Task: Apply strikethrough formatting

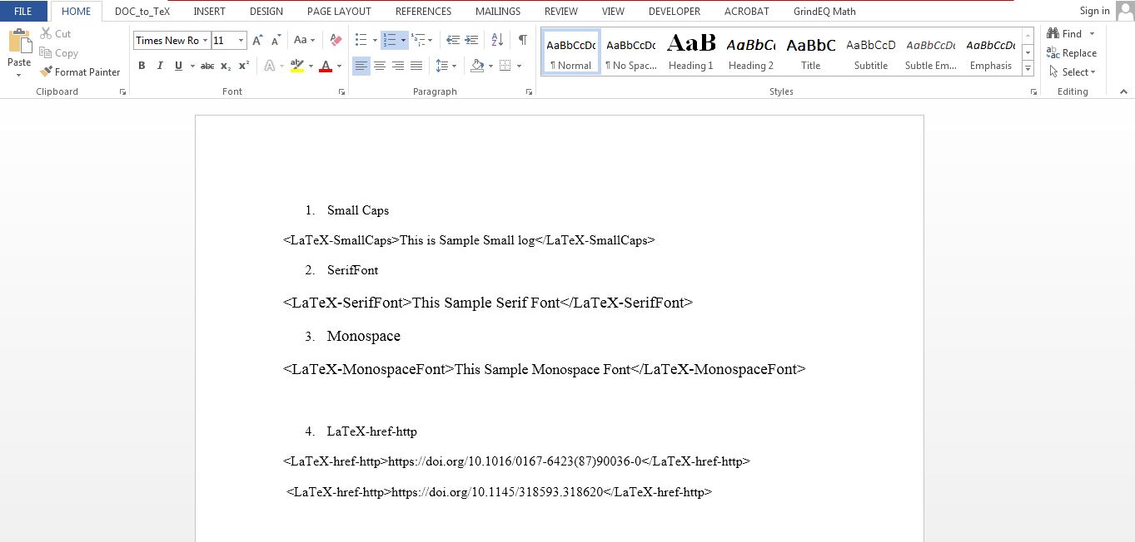Action: click(x=207, y=66)
